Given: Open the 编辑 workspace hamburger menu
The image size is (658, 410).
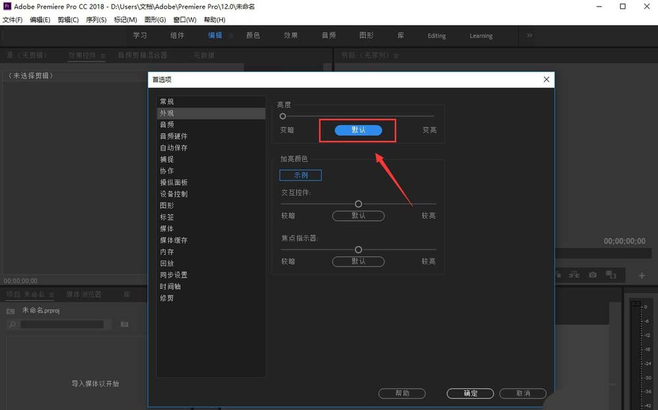Looking at the screenshot, I should (231, 36).
